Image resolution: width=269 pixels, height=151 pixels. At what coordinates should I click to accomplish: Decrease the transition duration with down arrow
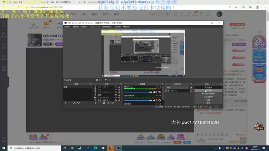tap(191, 92)
